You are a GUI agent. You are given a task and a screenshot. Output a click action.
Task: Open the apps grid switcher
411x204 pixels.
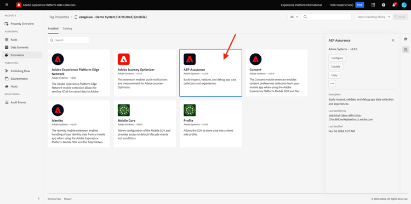click(x=373, y=5)
